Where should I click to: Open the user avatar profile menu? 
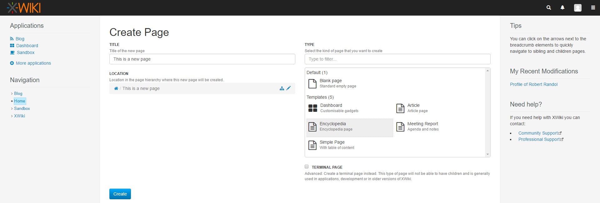coord(577,8)
